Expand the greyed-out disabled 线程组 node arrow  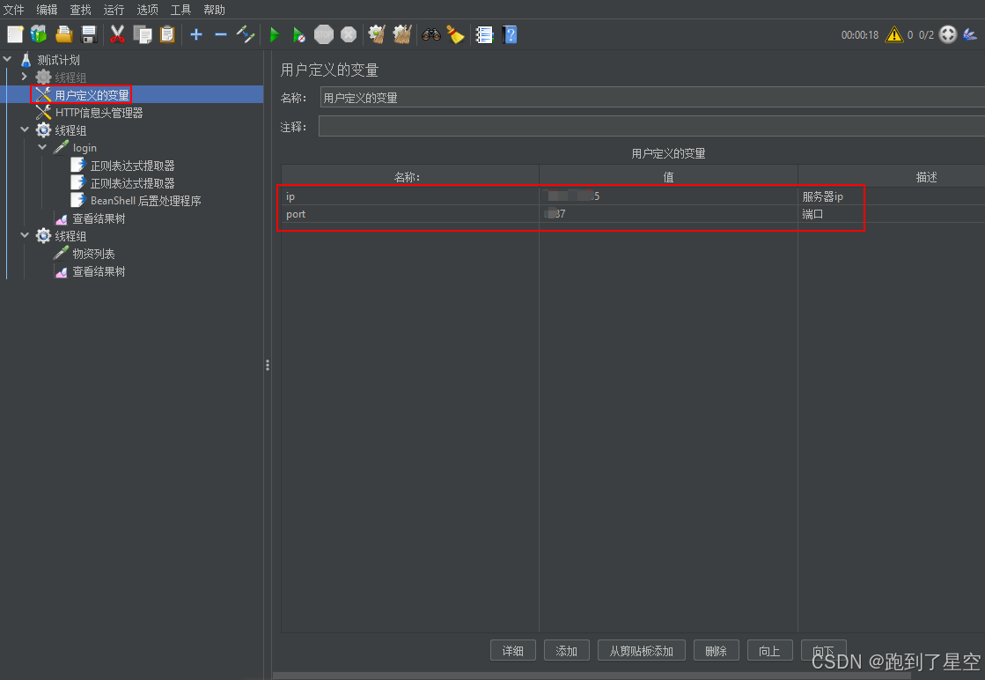[25, 77]
